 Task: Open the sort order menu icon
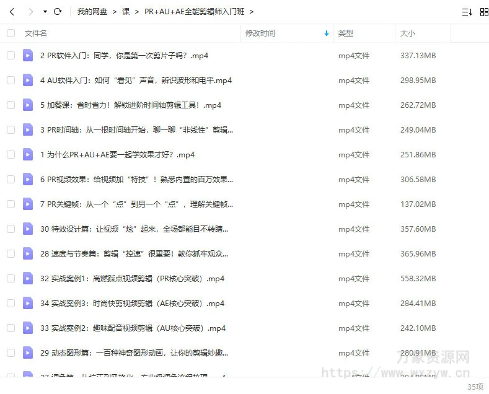[x=467, y=12]
